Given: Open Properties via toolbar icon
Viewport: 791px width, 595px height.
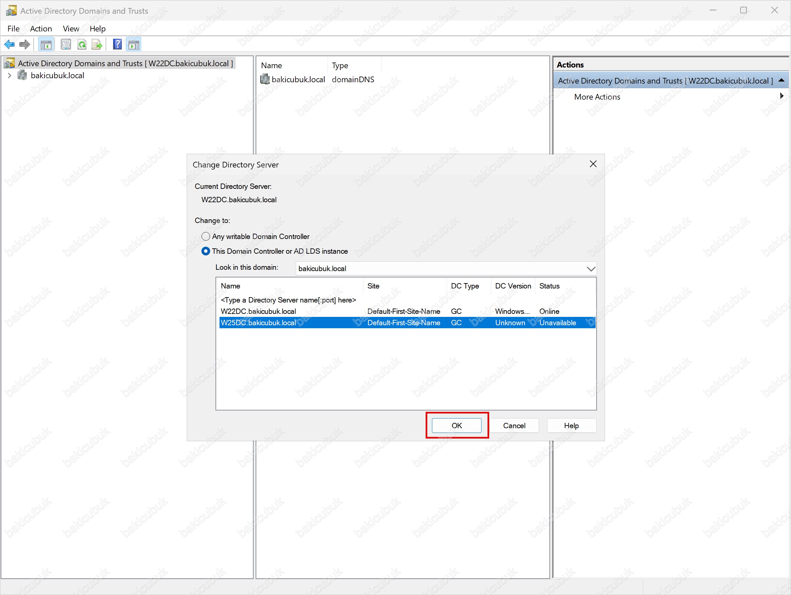Looking at the screenshot, I should 66,45.
